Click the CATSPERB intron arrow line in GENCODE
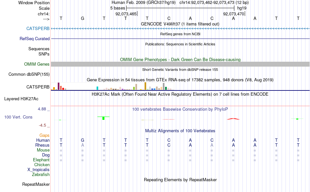Image resolution: width=310 pixels, height=192 pixels. point(180,29)
